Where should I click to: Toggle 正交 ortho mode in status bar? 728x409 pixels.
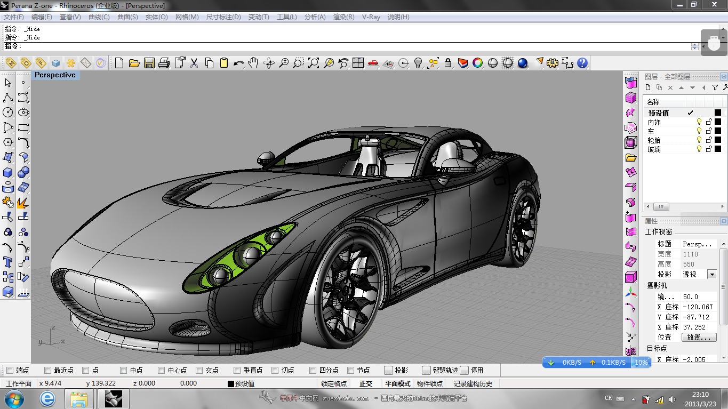coord(366,383)
